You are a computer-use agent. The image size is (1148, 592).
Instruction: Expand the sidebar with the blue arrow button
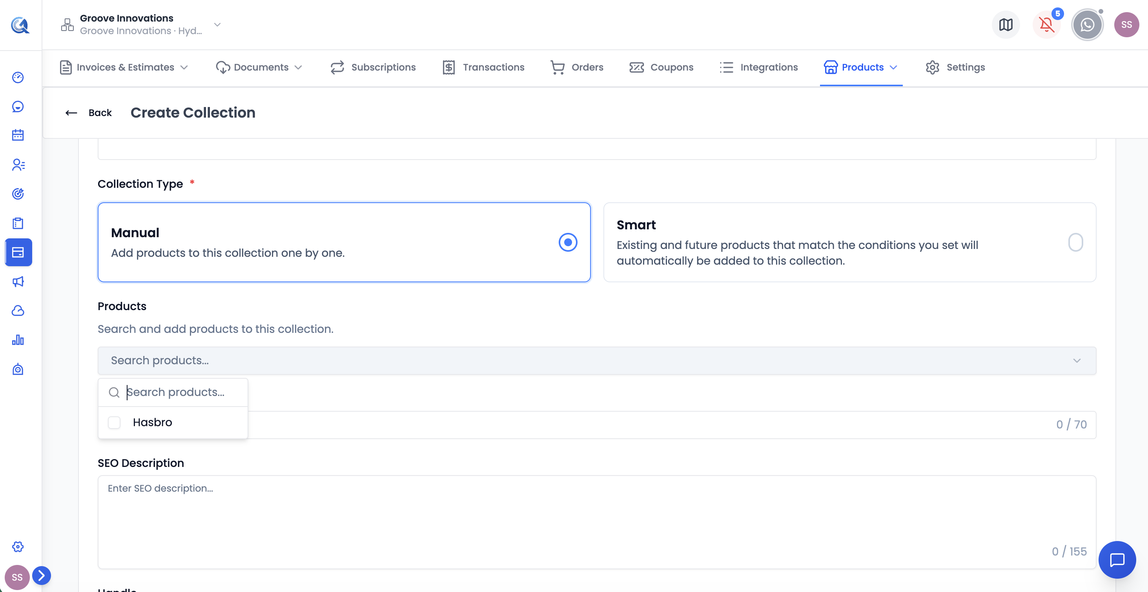pyautogui.click(x=42, y=576)
